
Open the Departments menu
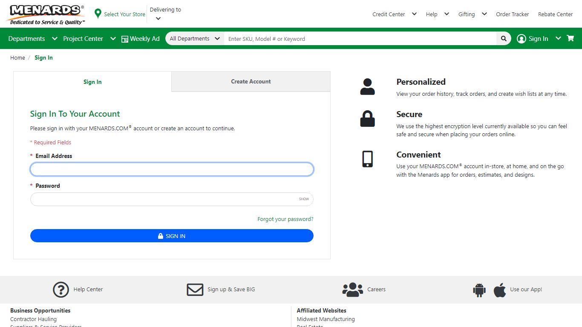pyautogui.click(x=33, y=39)
